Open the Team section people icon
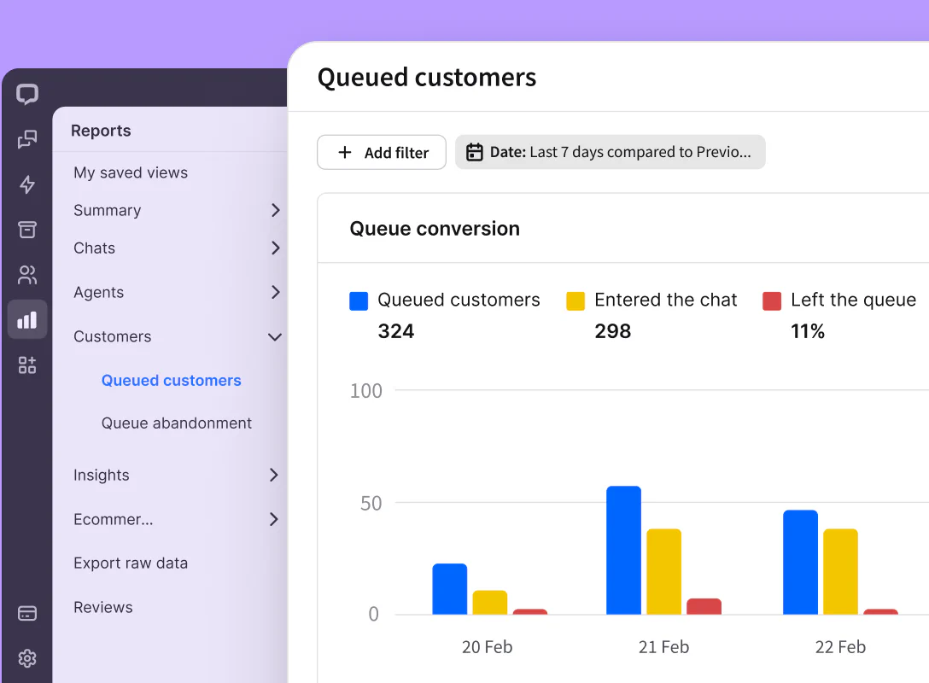Viewport: 929px width, 683px height. (x=27, y=274)
